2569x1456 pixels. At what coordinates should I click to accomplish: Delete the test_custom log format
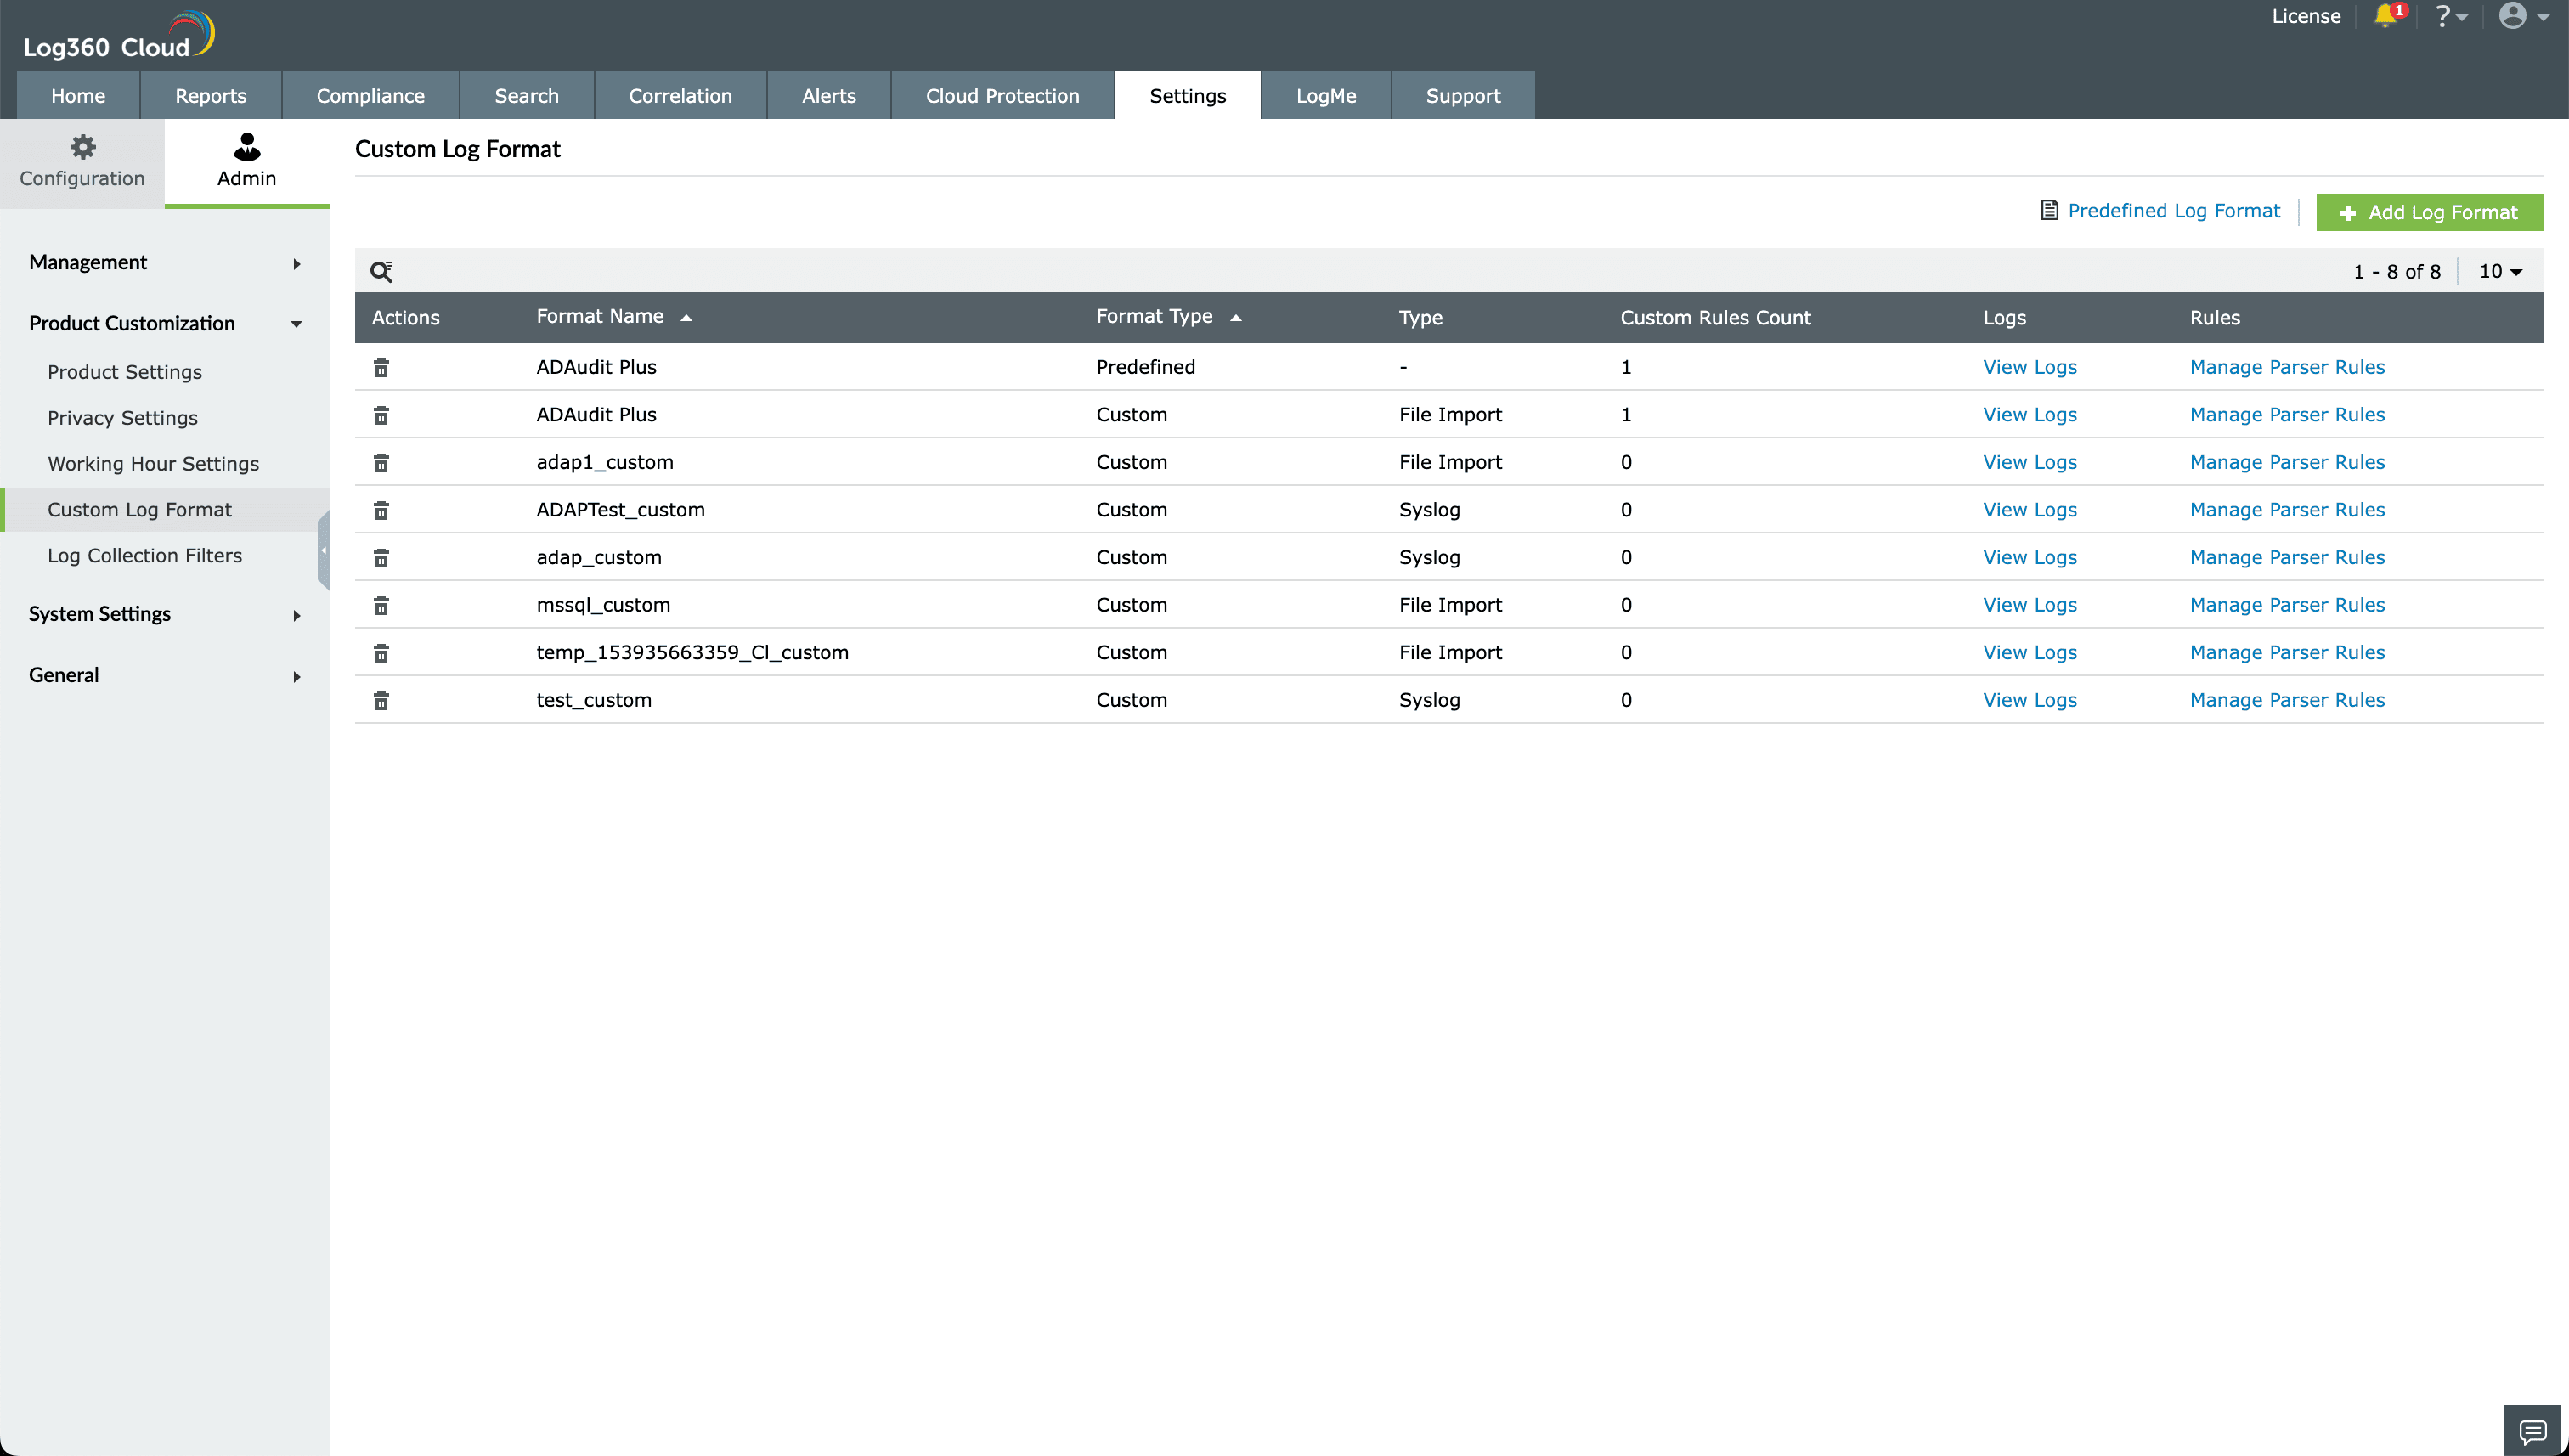pyautogui.click(x=381, y=700)
